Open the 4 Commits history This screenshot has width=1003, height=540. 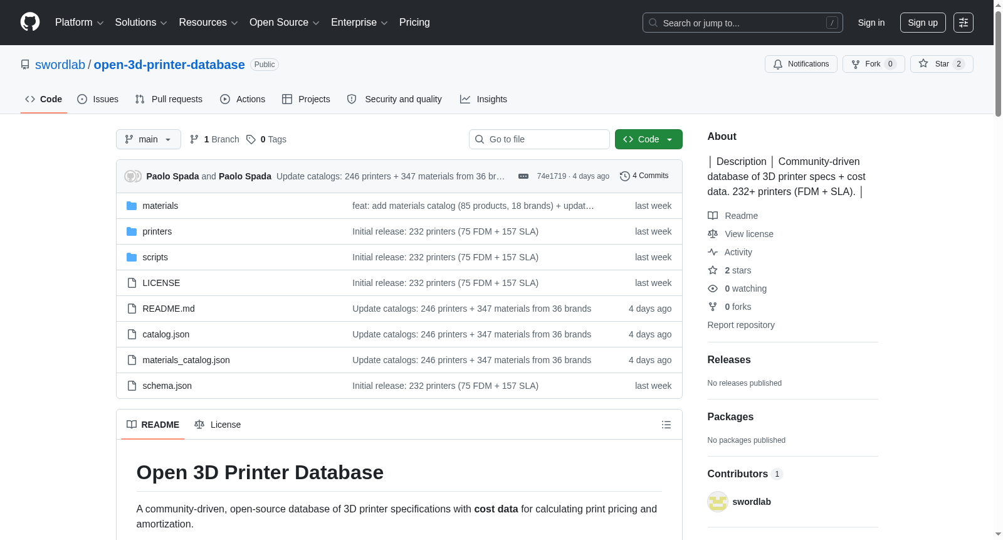tap(644, 176)
